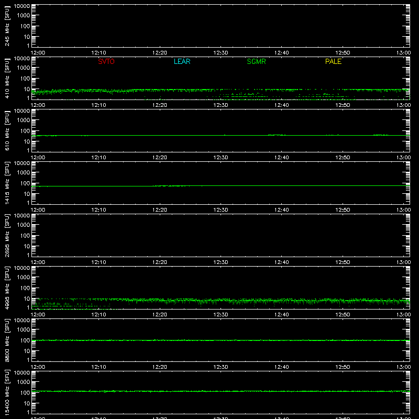Click the 12:00 tick under the 8800 MHz panel
The image size is (419, 419).
[x=38, y=367]
